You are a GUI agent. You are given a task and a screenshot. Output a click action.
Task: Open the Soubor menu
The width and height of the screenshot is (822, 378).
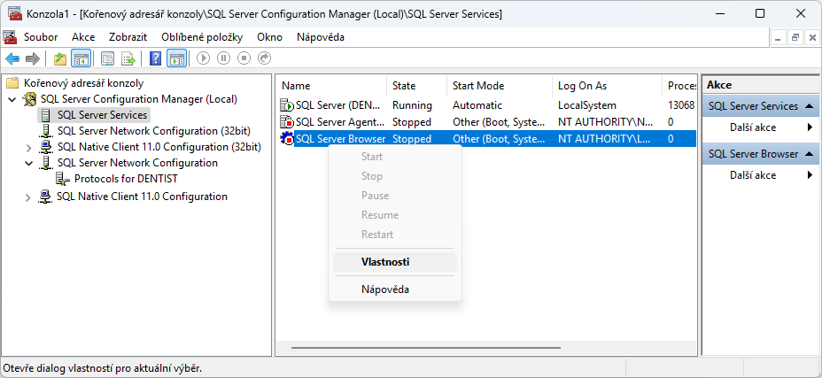click(x=41, y=37)
